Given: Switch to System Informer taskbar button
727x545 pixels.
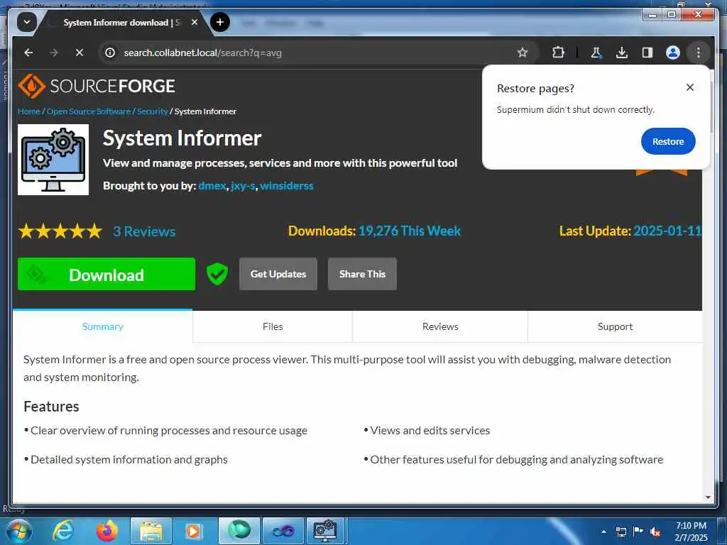Looking at the screenshot, I should tap(325, 531).
